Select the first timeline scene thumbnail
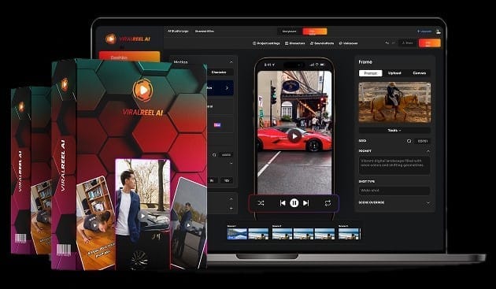496x289 pixels. click(x=237, y=234)
